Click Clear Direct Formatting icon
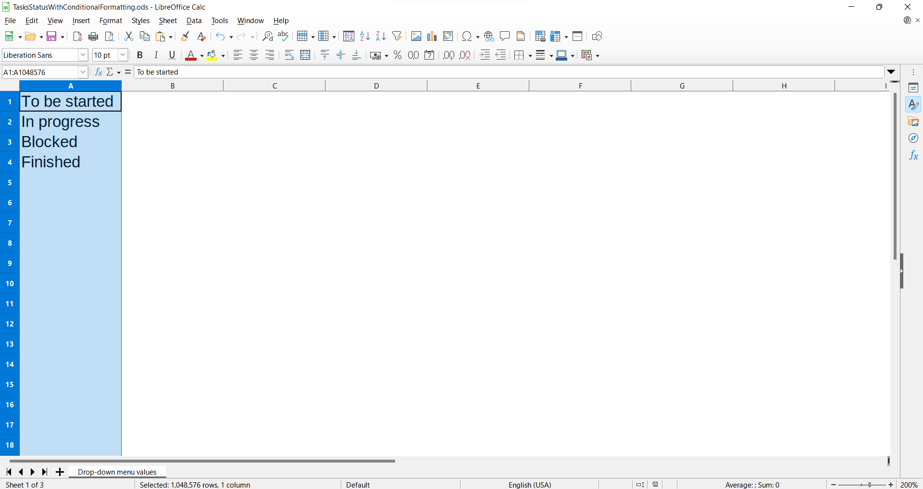Screen dimensions: 923x489 coord(201,37)
